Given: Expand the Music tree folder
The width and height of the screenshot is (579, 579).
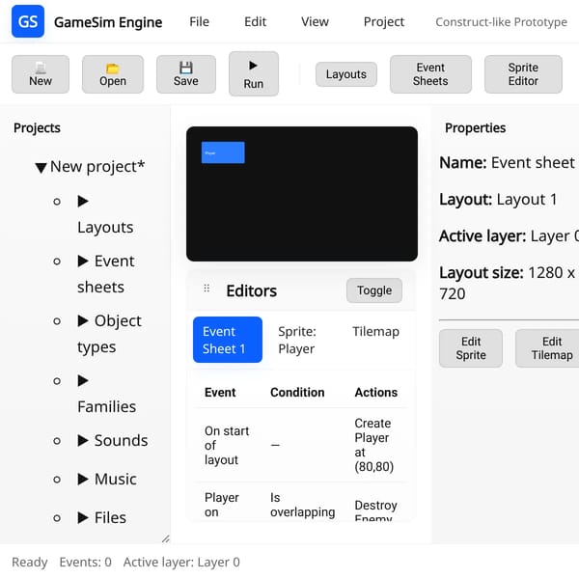Looking at the screenshot, I should pyautogui.click(x=83, y=480).
